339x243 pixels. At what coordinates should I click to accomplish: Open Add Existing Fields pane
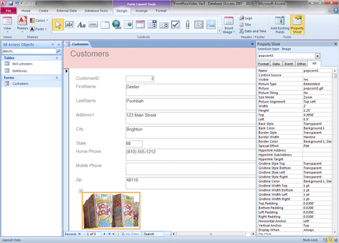pos(280,25)
